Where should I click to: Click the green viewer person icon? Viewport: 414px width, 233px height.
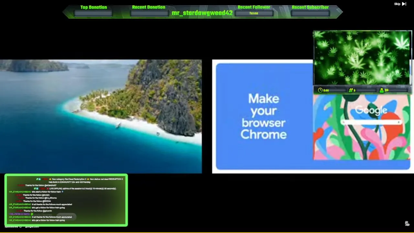coord(382,90)
